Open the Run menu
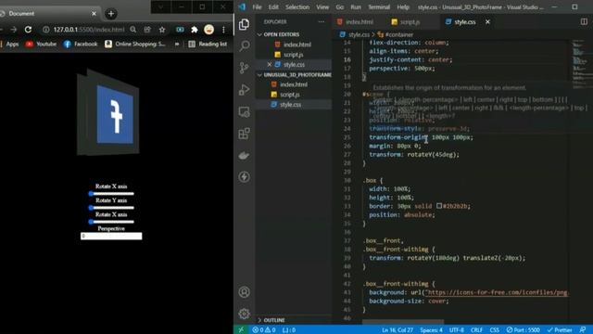The width and height of the screenshot is (593, 334). (x=356, y=7)
